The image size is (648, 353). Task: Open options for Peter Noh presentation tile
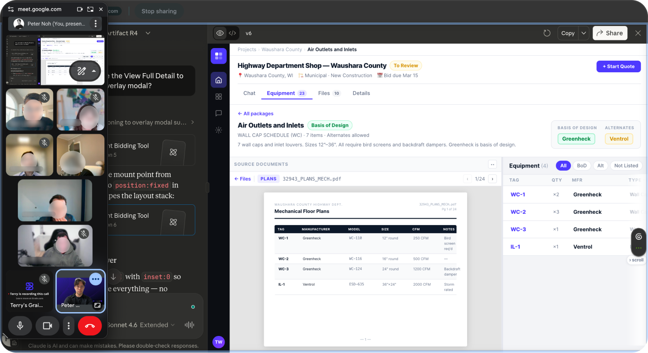(x=95, y=24)
